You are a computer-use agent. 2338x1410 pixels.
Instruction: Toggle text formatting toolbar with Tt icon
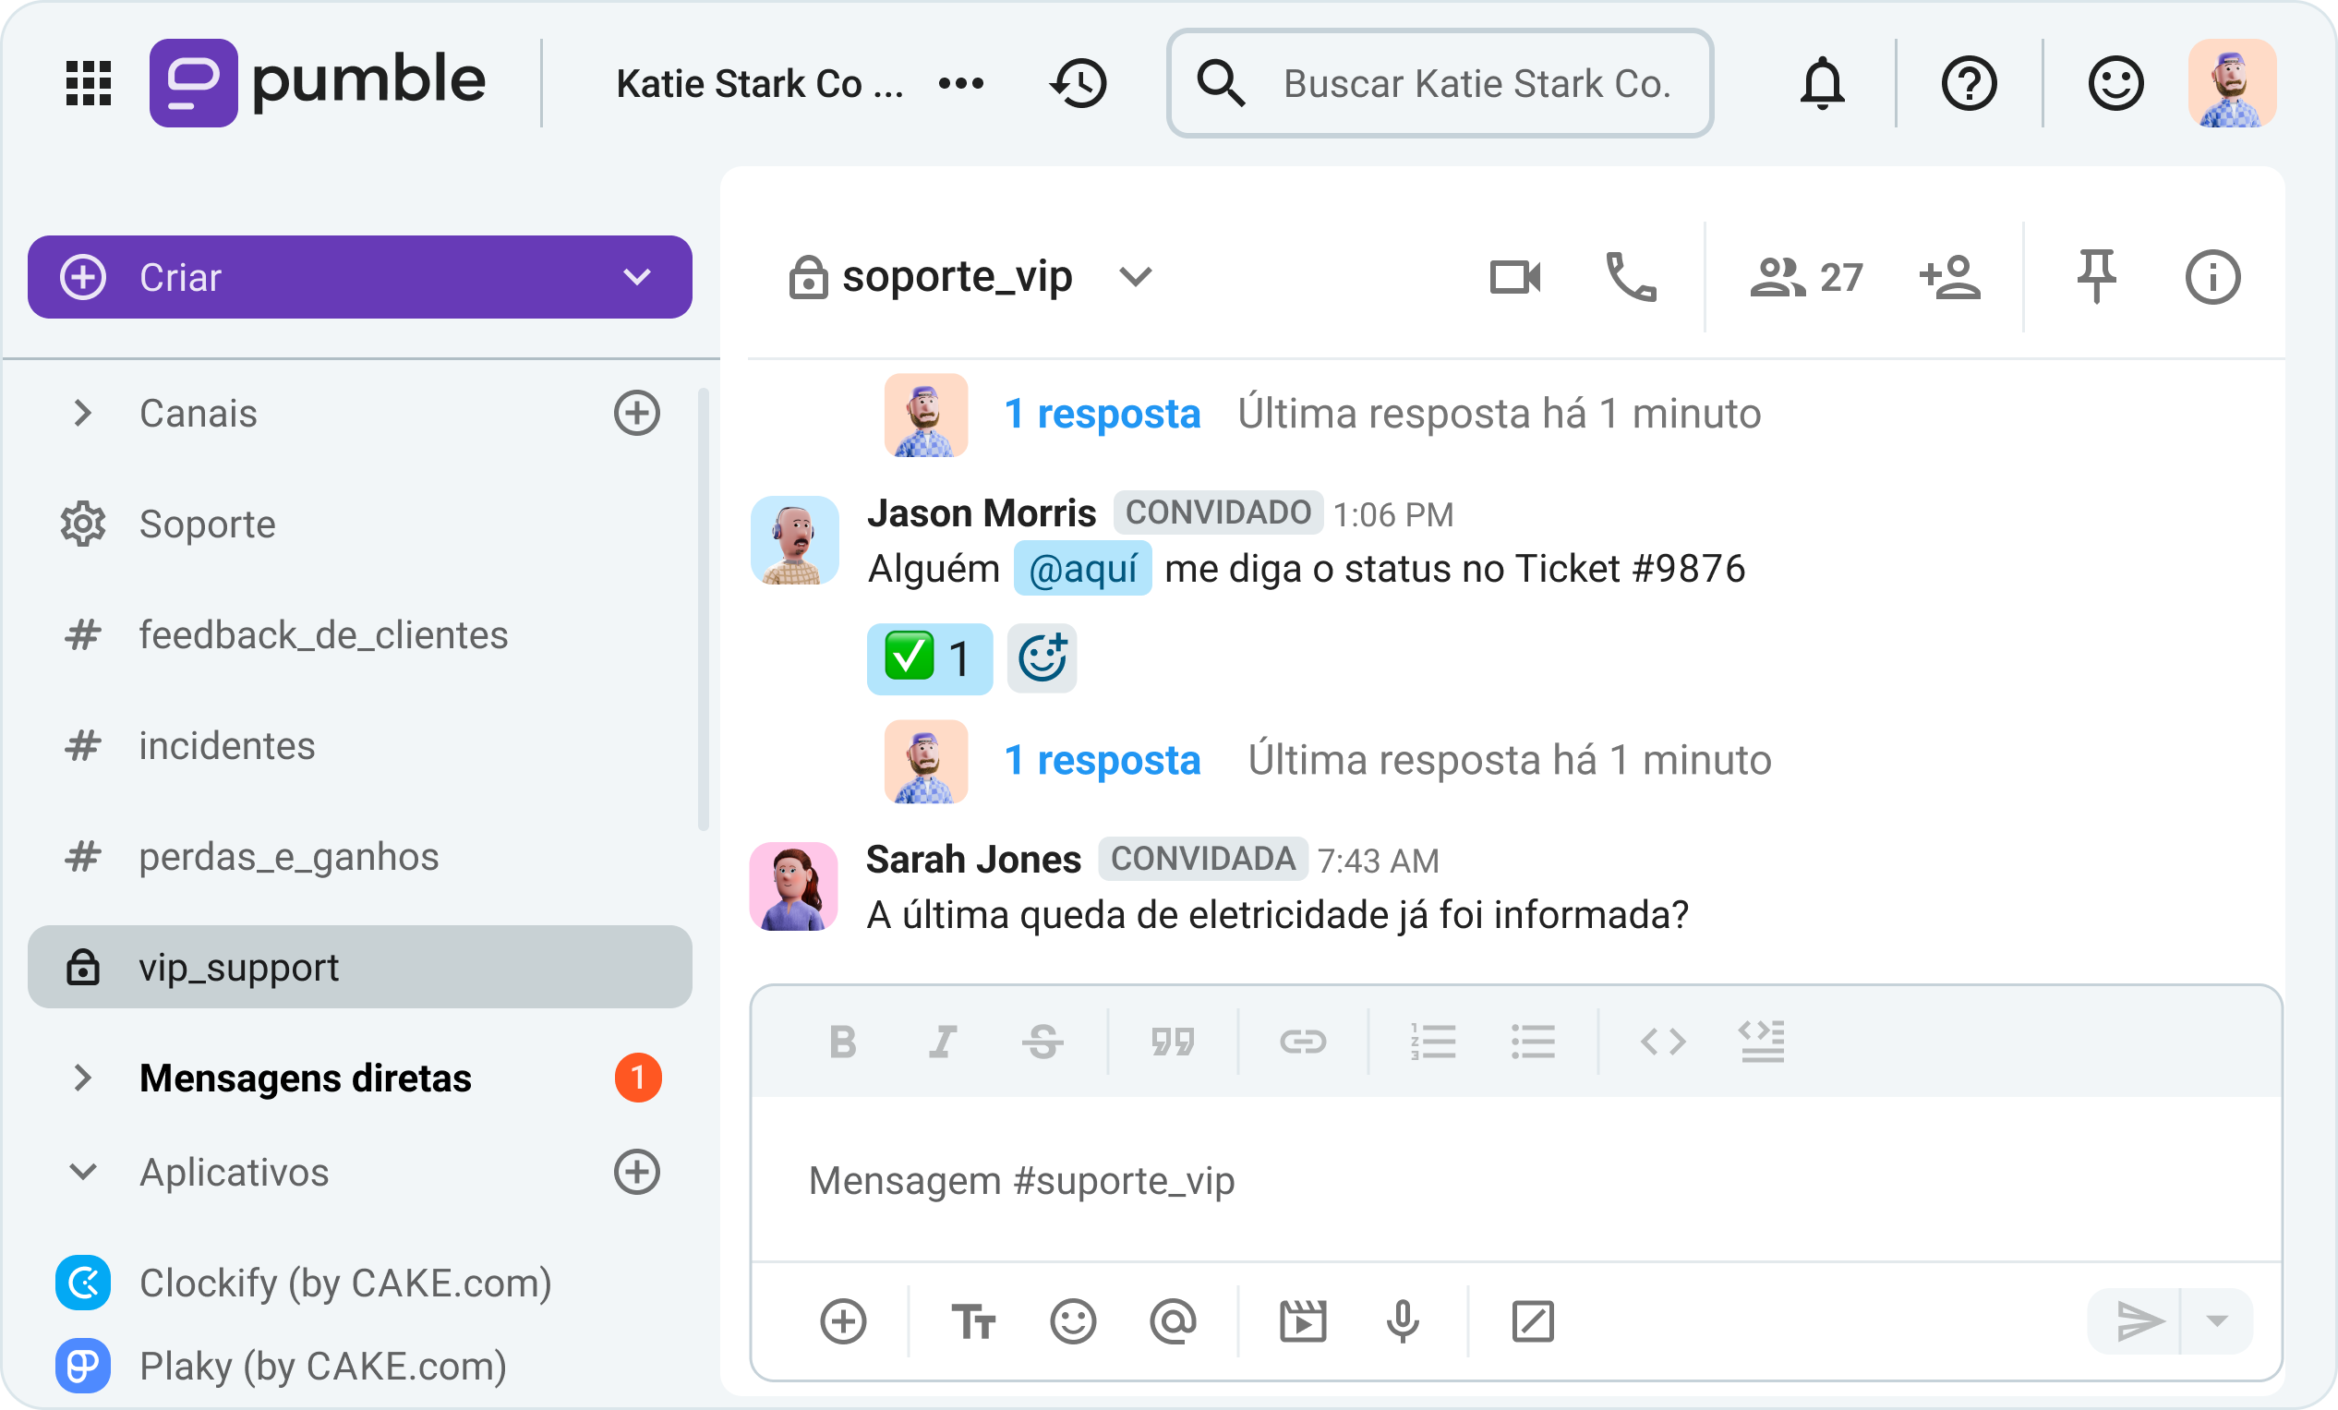pos(972,1320)
